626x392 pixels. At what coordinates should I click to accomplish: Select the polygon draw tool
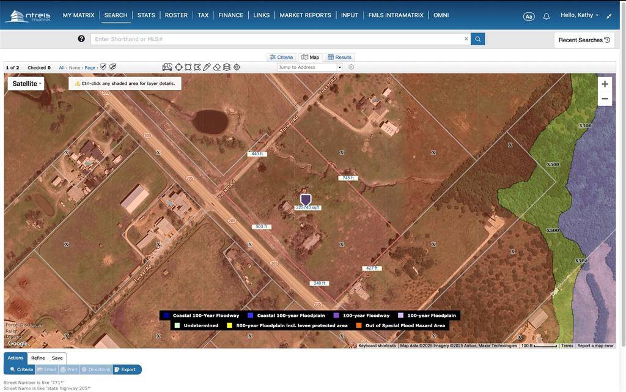(178, 67)
